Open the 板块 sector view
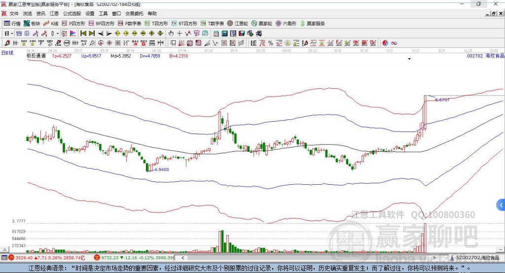 [x=32, y=24]
